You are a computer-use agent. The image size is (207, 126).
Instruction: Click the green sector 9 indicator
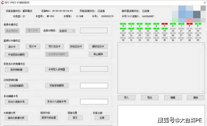(198, 24)
